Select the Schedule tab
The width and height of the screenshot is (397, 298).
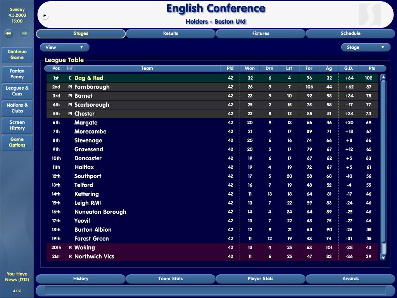(350, 34)
